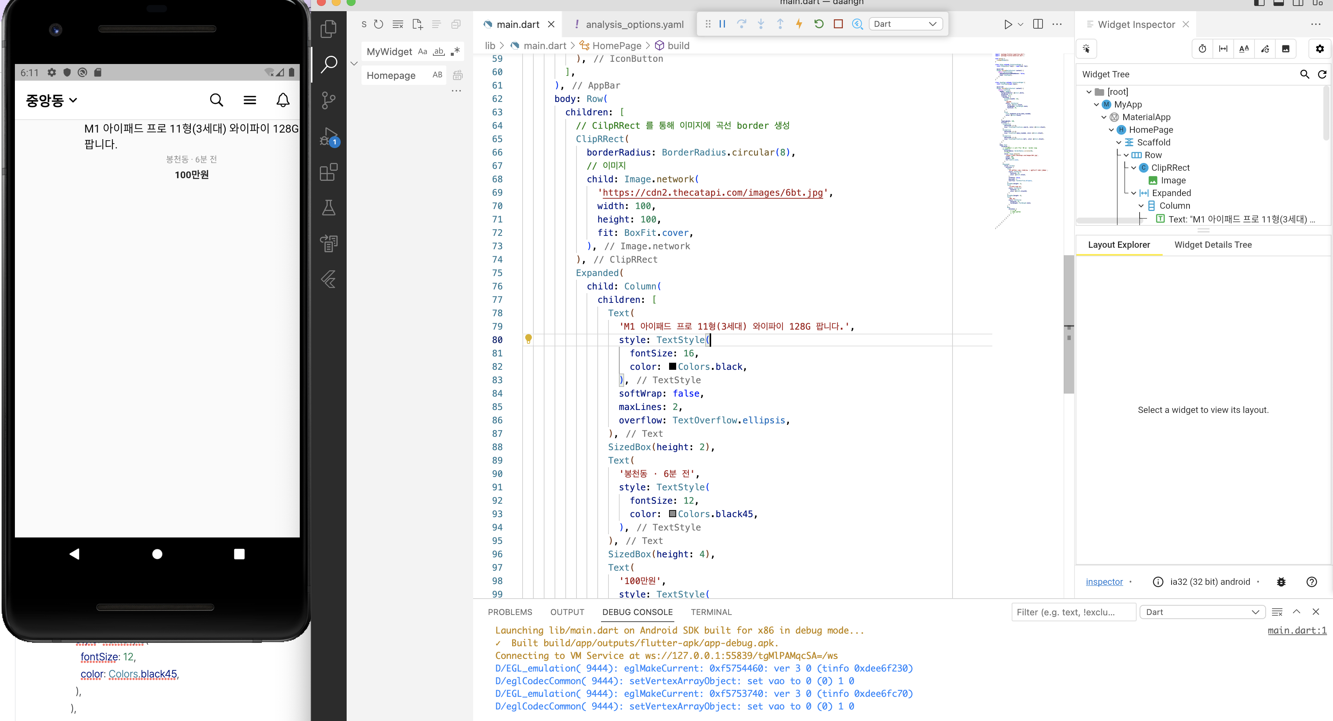Switch to Widget Details Tree tab
This screenshot has width=1333, height=721.
1213,245
